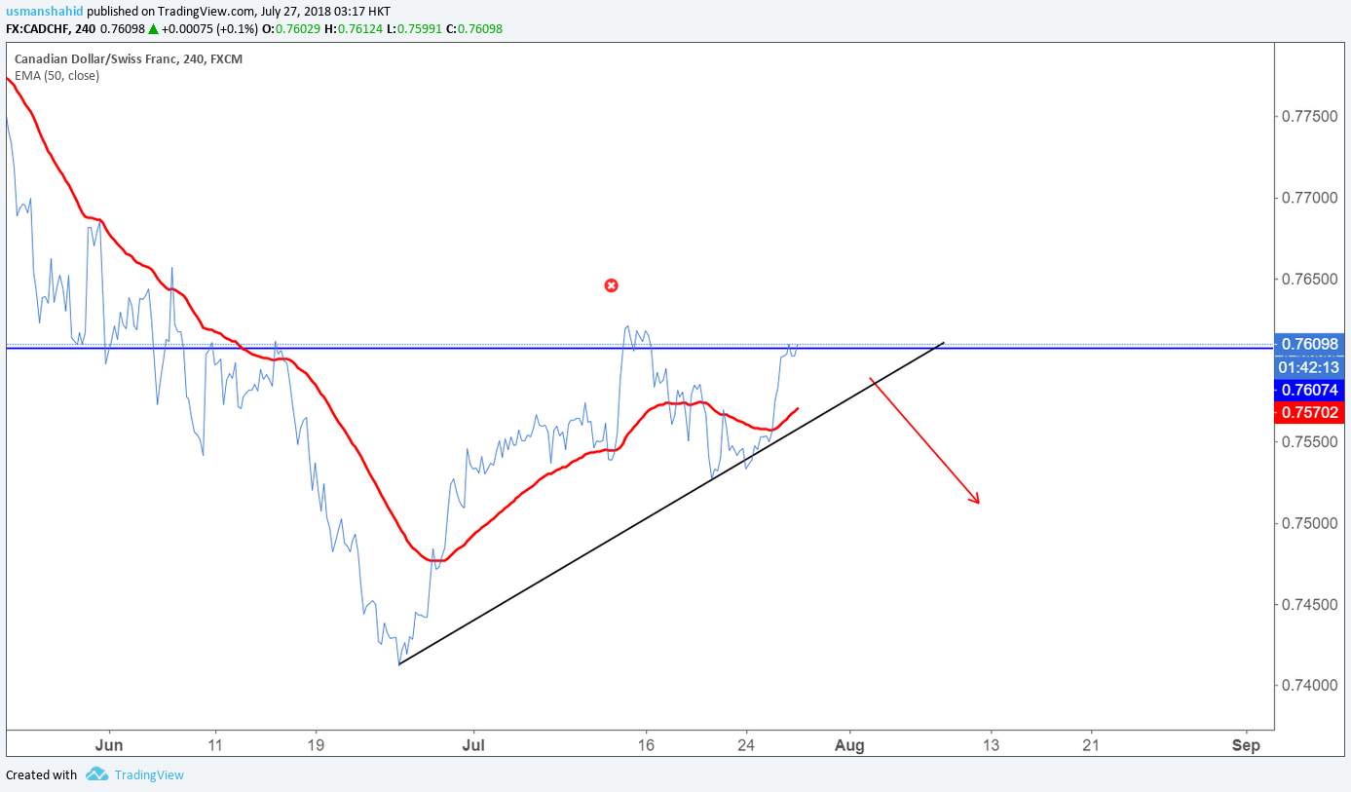1351x792 pixels.
Task: Click the open value O:0.76029
Action: [x=292, y=29]
